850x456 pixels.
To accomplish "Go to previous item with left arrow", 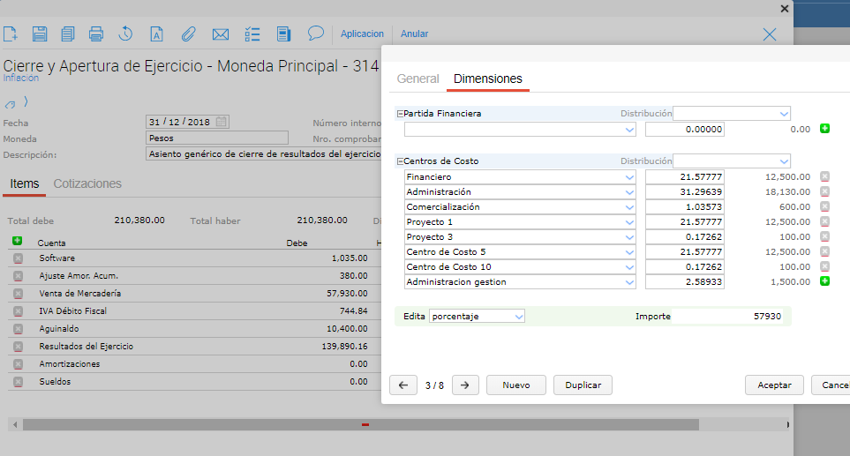I will coord(402,385).
